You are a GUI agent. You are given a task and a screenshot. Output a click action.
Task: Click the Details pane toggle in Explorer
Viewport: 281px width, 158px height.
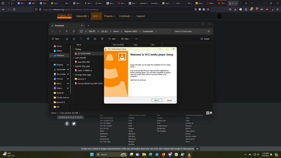(205, 39)
